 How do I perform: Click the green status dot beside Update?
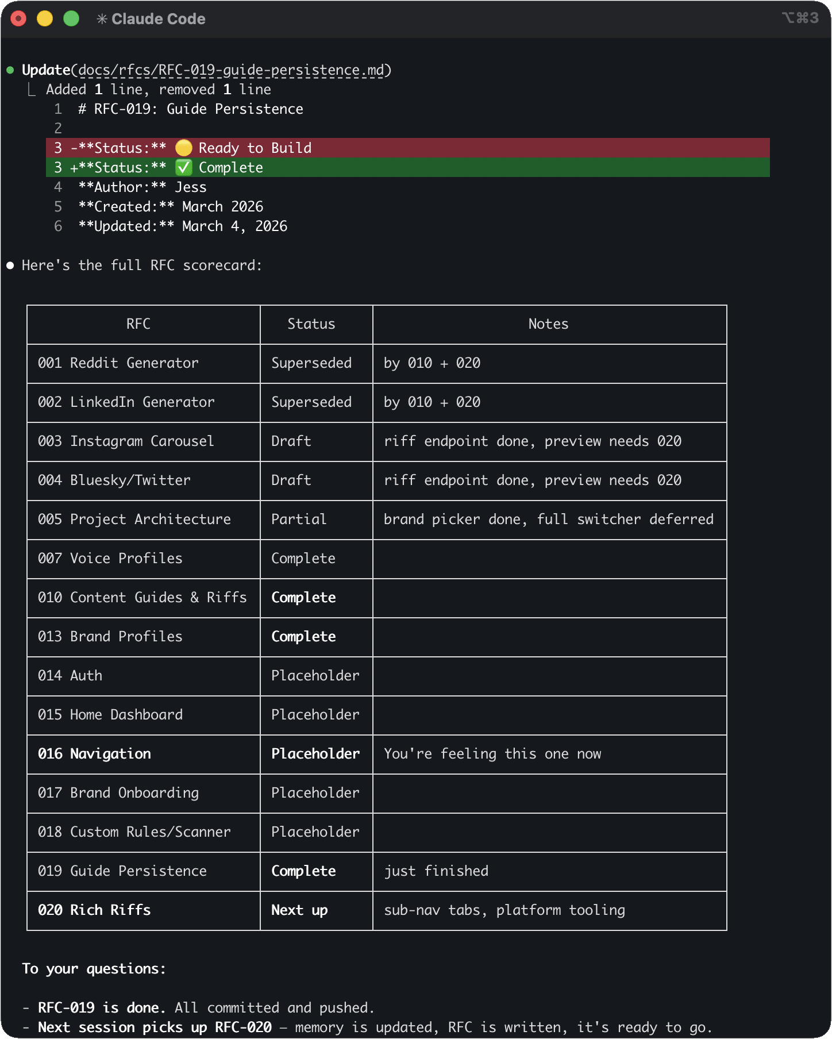10,70
